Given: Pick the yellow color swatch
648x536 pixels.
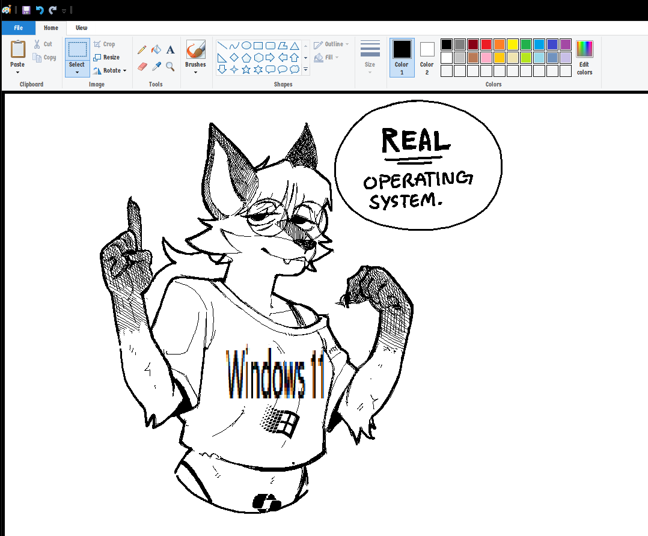Looking at the screenshot, I should click(x=512, y=44).
